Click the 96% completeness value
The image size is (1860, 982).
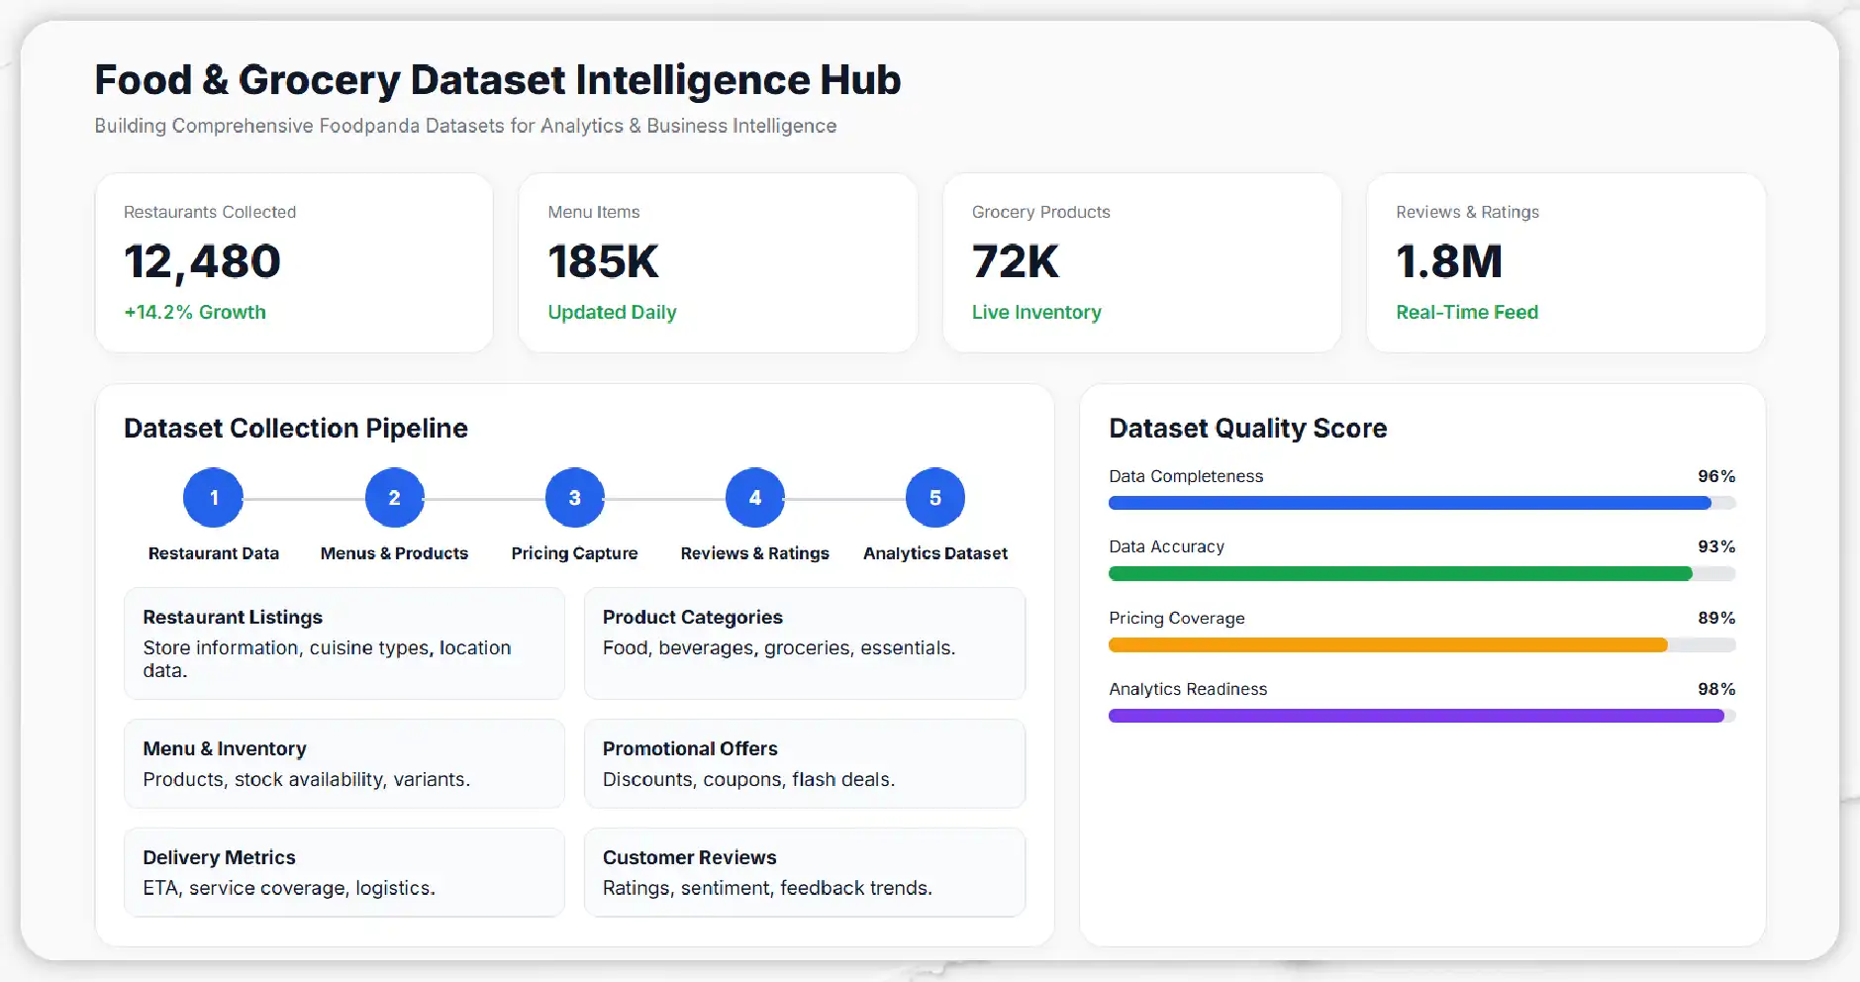[1716, 476]
